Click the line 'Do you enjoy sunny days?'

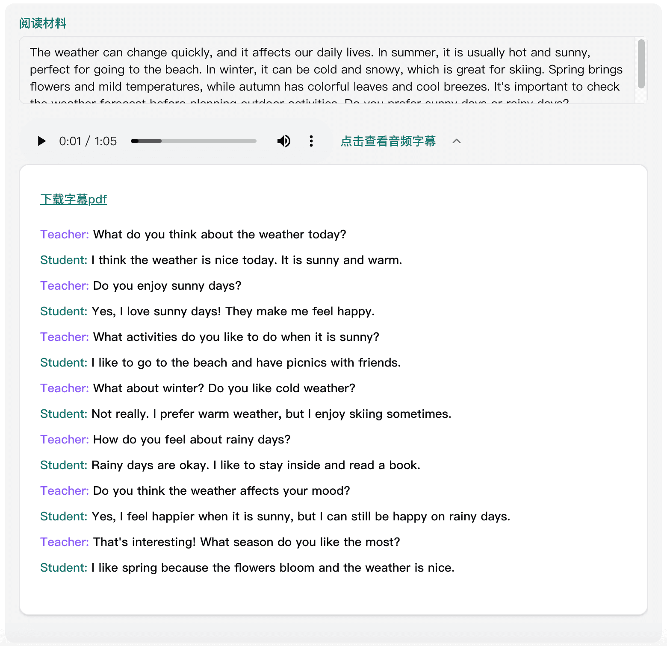pos(167,285)
